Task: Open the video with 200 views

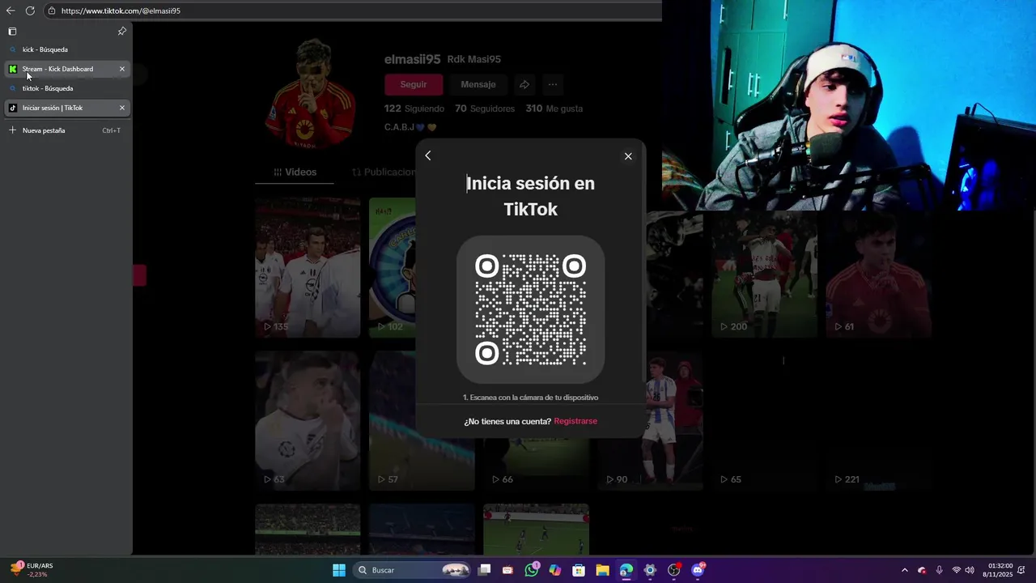Action: tap(764, 274)
